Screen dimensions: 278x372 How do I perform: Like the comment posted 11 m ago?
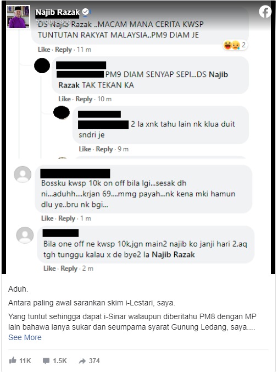(x=44, y=50)
